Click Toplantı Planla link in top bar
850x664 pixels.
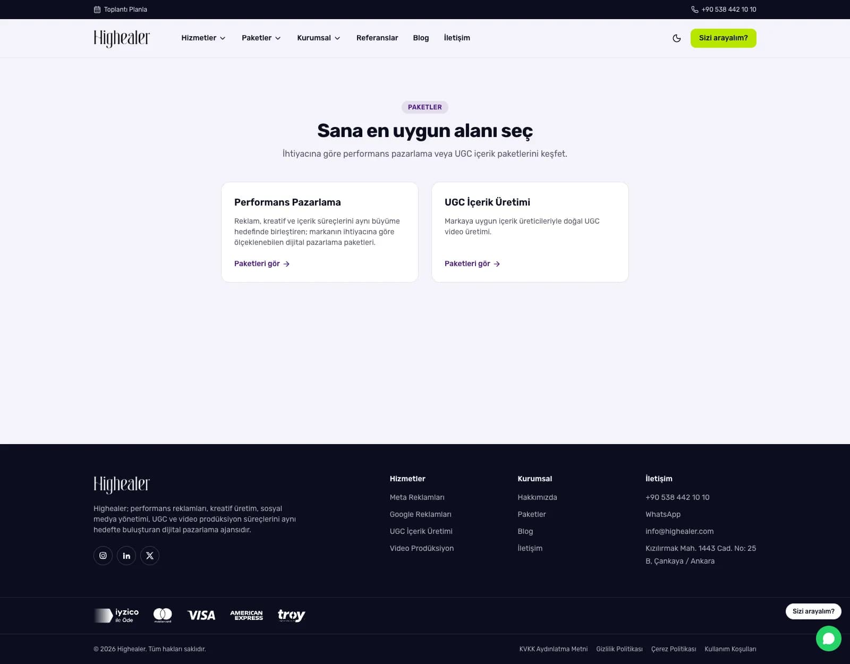[121, 10]
